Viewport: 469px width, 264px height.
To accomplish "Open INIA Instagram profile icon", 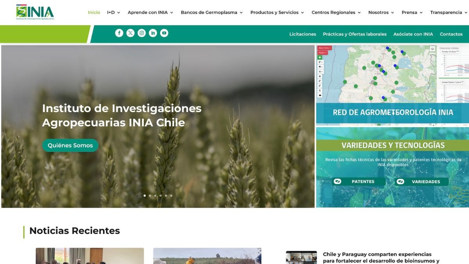I will tap(142, 33).
